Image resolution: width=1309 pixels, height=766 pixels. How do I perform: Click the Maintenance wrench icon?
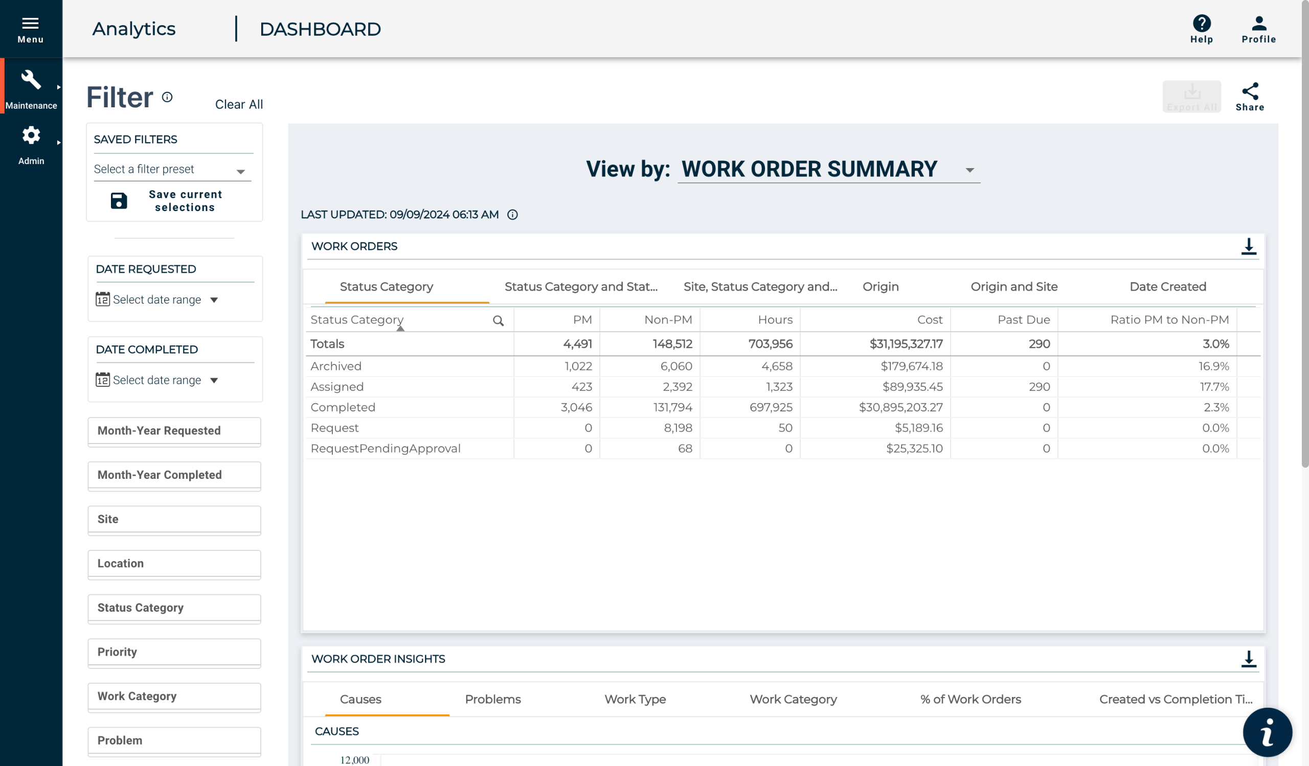(x=31, y=80)
